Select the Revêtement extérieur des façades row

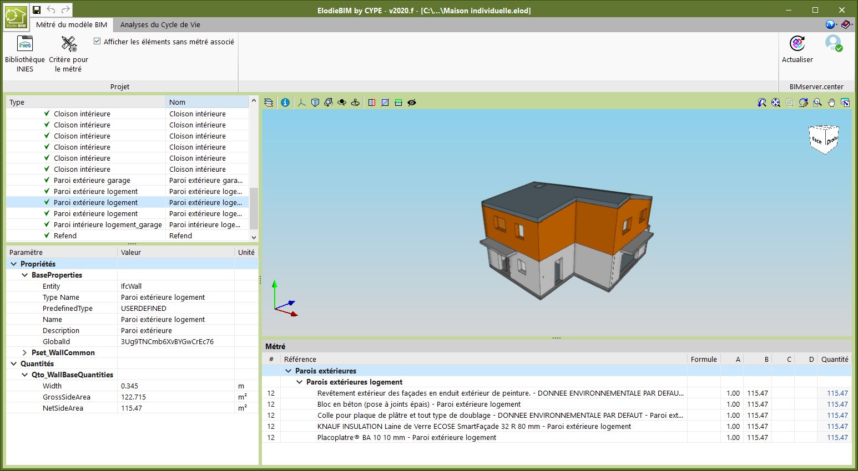tap(557, 393)
